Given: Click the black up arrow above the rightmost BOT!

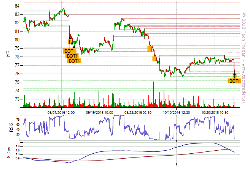Looking at the screenshot, I should pyautogui.click(x=234, y=75).
